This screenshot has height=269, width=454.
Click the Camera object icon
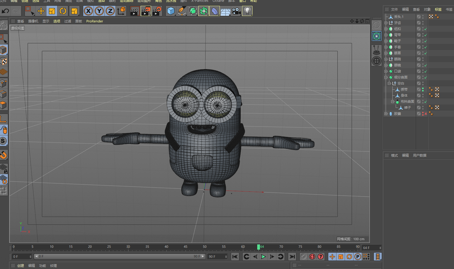236,11
